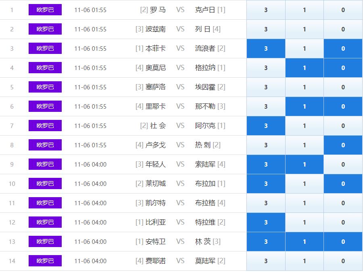This screenshot has width=363, height=272.
Task: Select 1 for 社会 vs 阿尔克
Action: [305, 126]
